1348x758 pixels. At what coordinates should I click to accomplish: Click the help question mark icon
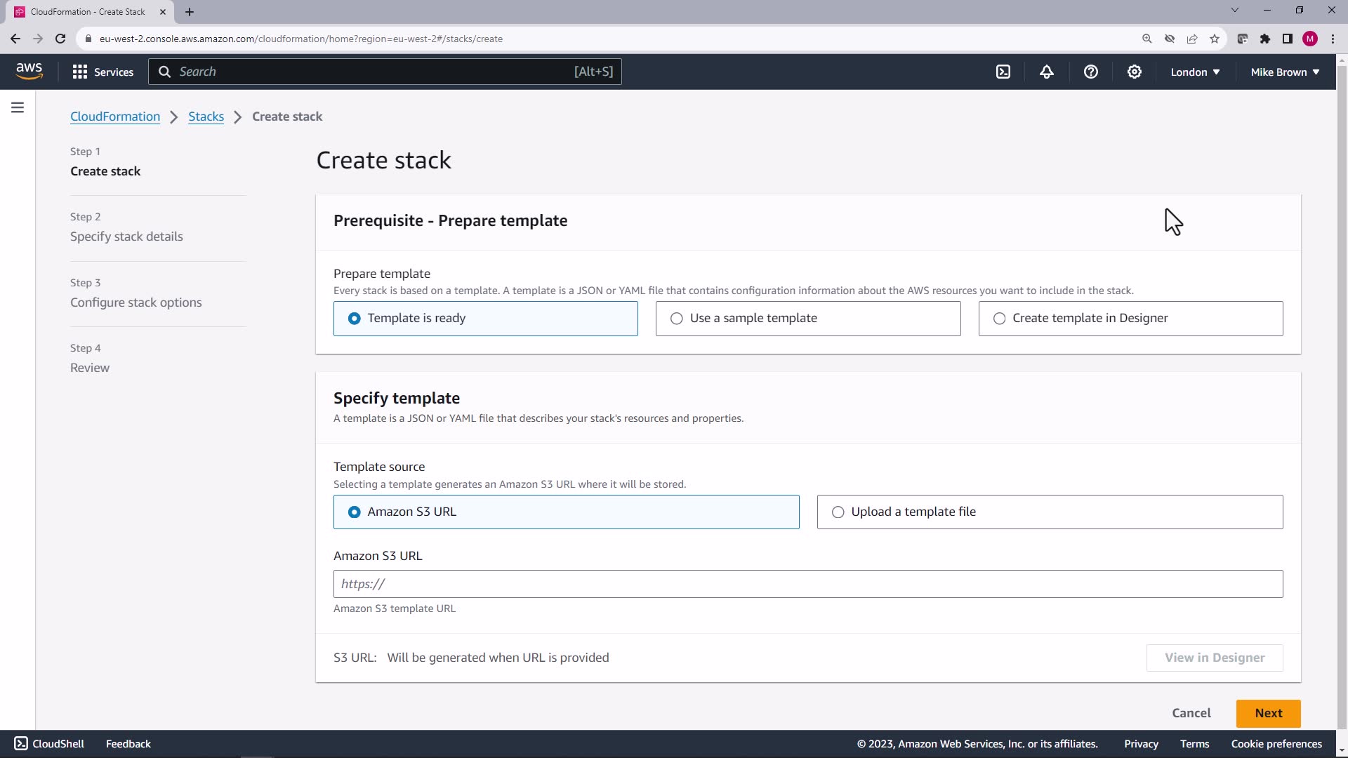pyautogui.click(x=1090, y=72)
